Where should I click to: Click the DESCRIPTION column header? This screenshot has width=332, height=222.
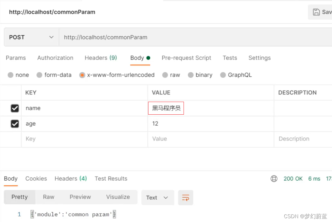pos(298,93)
